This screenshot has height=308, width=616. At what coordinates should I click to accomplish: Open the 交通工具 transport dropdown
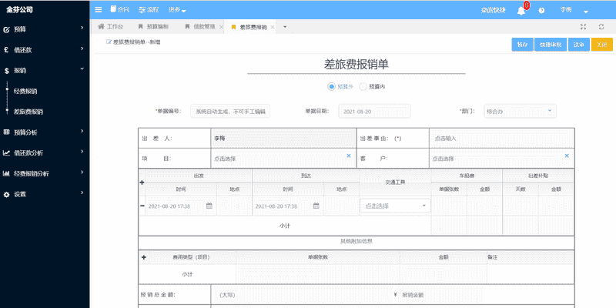coord(395,206)
